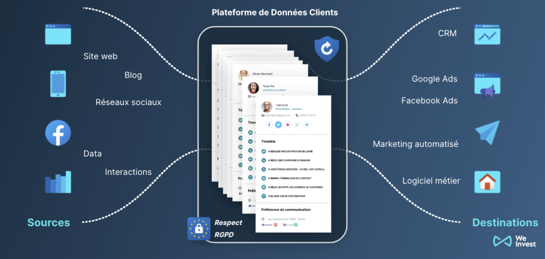545x259 pixels.
Task: Click the 'Data' label
Action: (93, 153)
